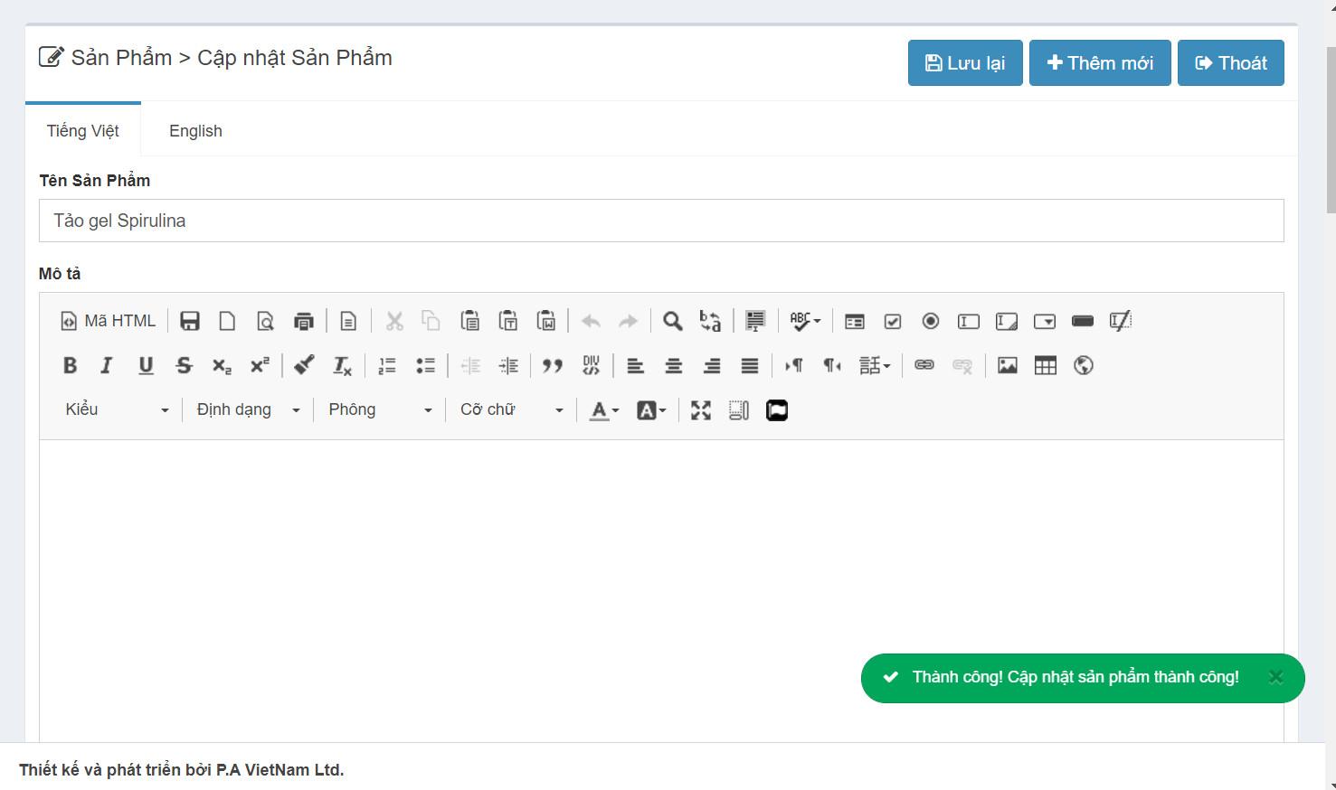This screenshot has width=1336, height=790.
Task: Click the Insert Link icon
Action: (x=924, y=365)
